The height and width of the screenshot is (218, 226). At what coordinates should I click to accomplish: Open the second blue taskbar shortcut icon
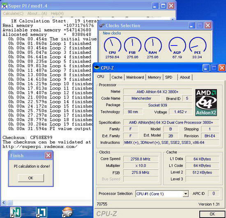42,212
